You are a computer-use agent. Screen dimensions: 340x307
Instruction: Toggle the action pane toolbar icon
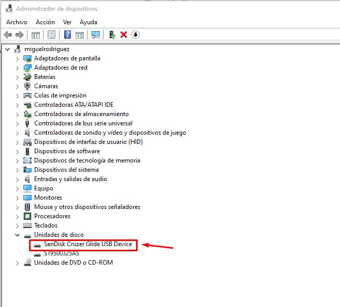80,35
